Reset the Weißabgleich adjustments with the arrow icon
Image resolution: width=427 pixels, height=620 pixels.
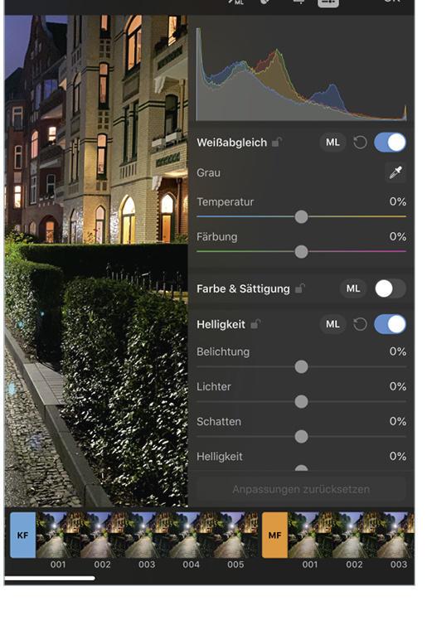(x=360, y=143)
